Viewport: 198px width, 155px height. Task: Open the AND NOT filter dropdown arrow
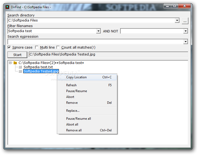coord(186,31)
